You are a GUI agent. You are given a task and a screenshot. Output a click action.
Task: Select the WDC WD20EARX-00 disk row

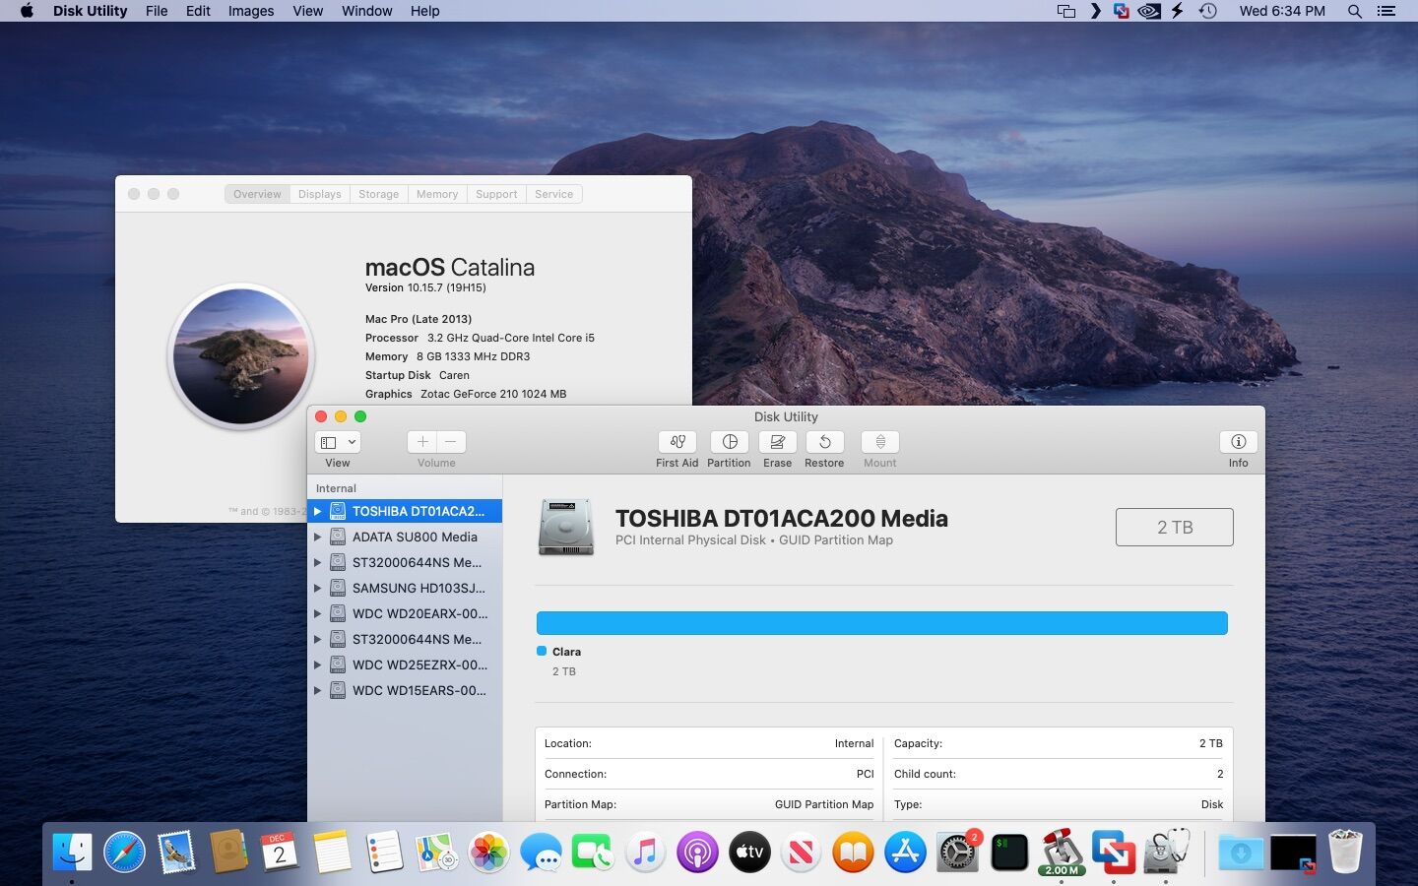pyautogui.click(x=405, y=613)
